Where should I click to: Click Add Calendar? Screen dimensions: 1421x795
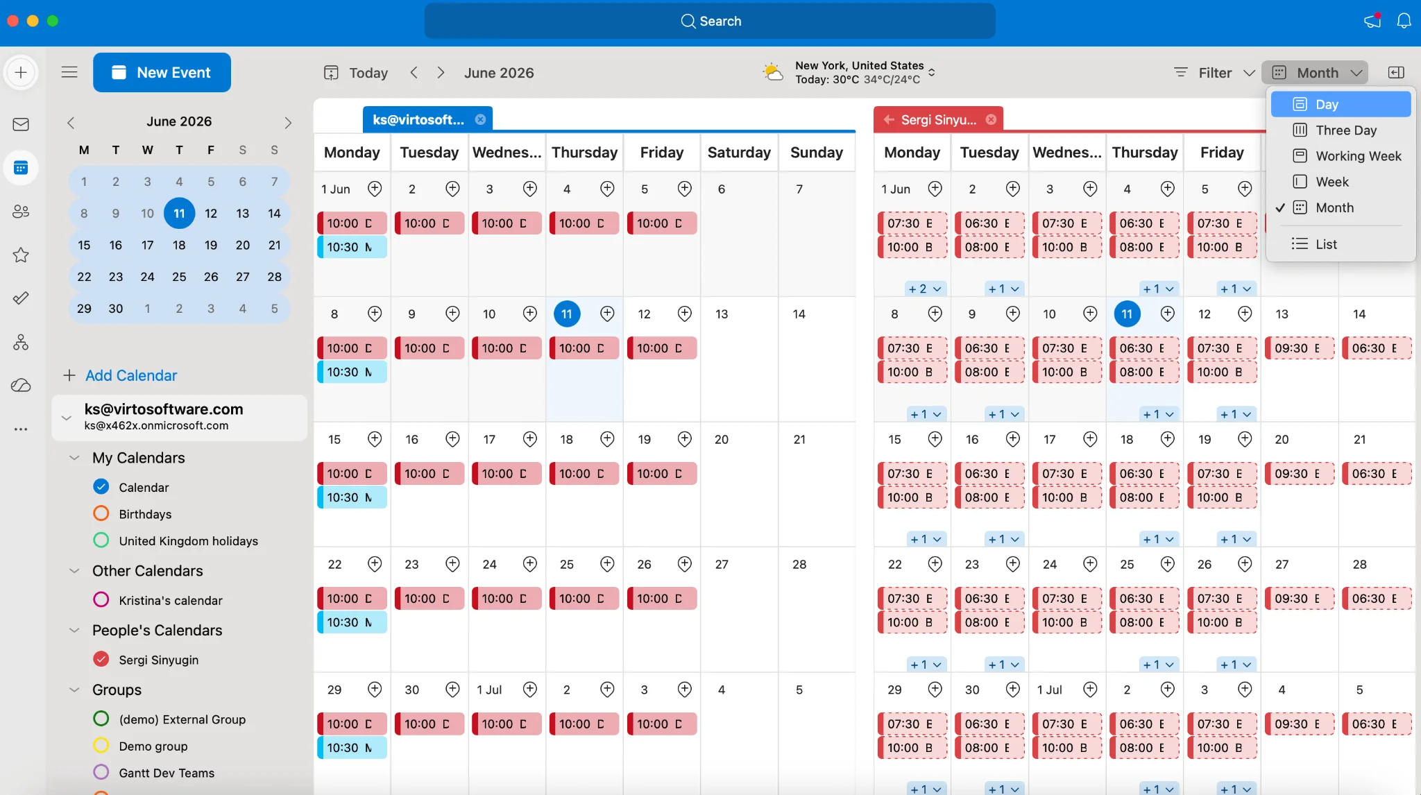pos(120,375)
